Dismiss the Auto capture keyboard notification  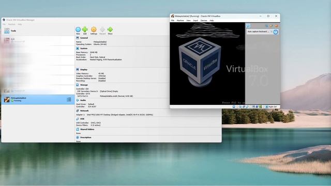click(272, 32)
